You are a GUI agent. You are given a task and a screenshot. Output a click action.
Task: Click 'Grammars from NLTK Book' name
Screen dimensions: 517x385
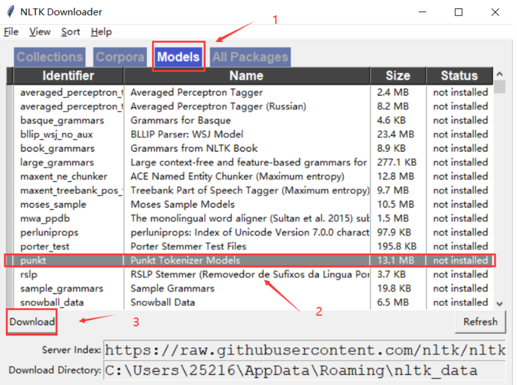point(194,148)
